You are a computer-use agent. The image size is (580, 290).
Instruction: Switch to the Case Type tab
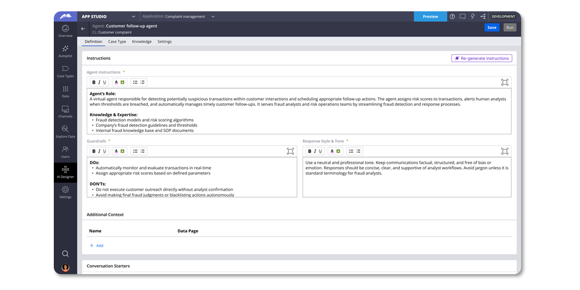tap(117, 41)
